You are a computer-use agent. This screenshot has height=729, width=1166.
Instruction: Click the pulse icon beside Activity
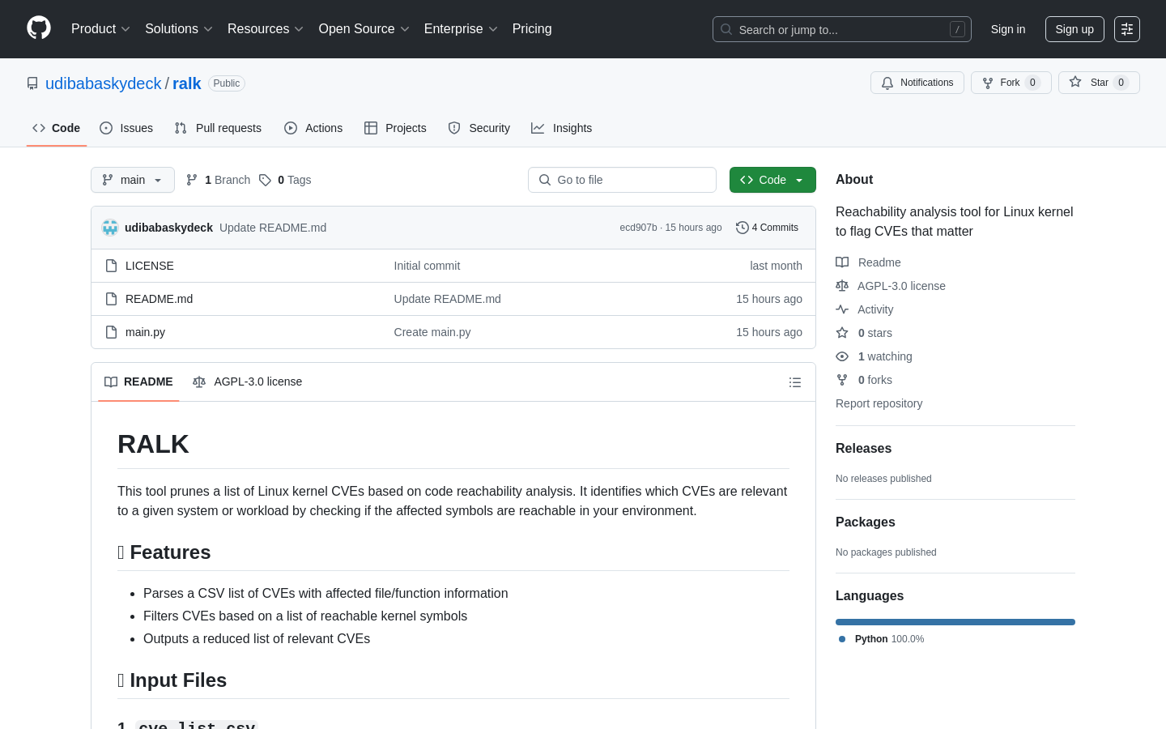(x=842, y=309)
